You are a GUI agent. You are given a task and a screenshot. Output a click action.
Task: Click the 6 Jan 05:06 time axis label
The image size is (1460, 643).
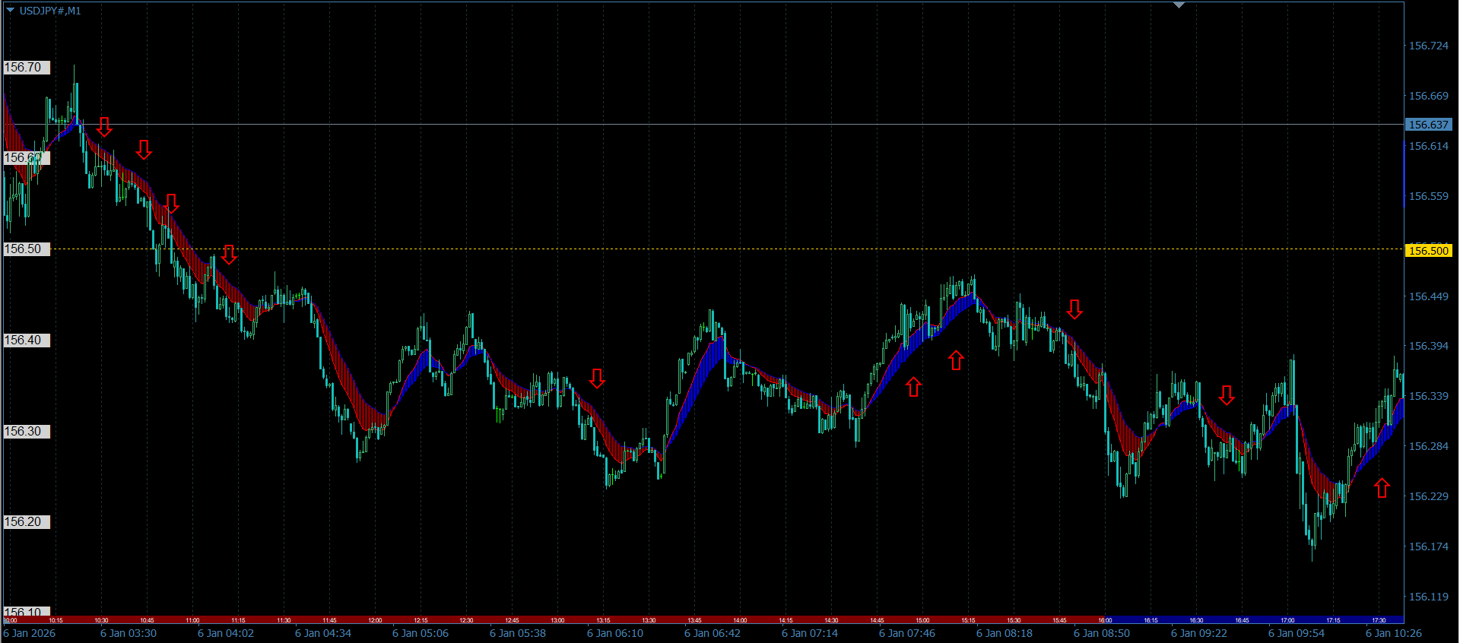click(x=420, y=633)
